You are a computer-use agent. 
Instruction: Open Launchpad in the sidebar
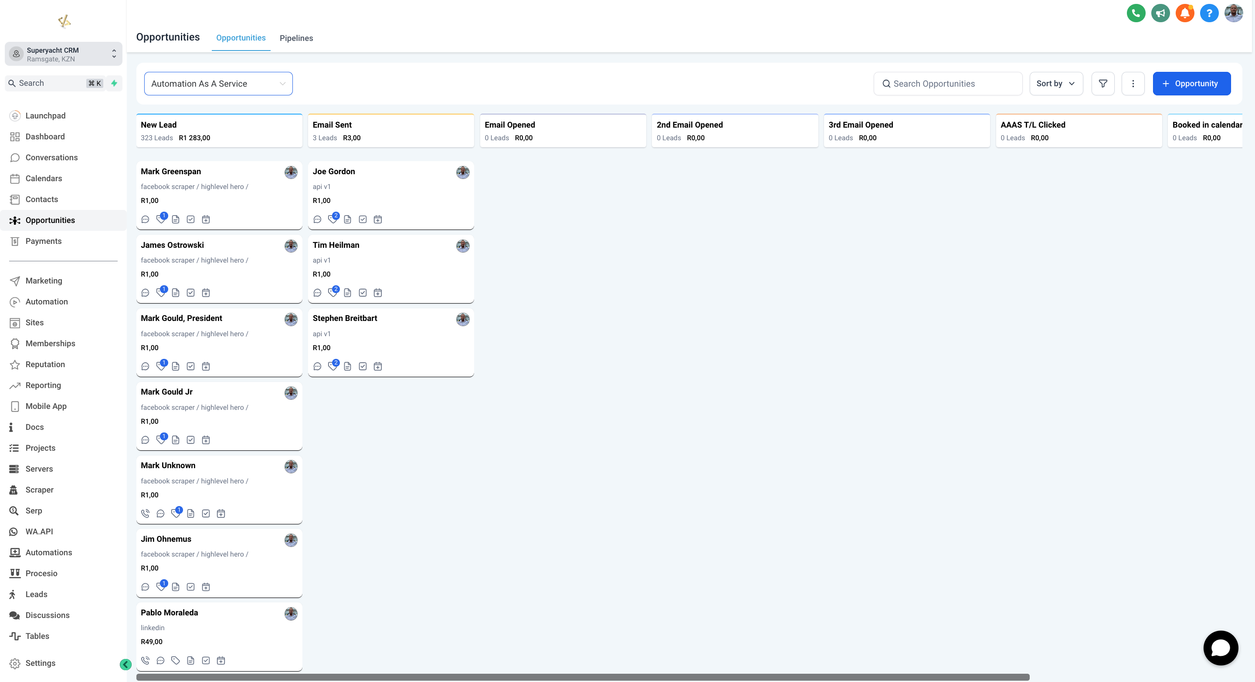pyautogui.click(x=63, y=116)
